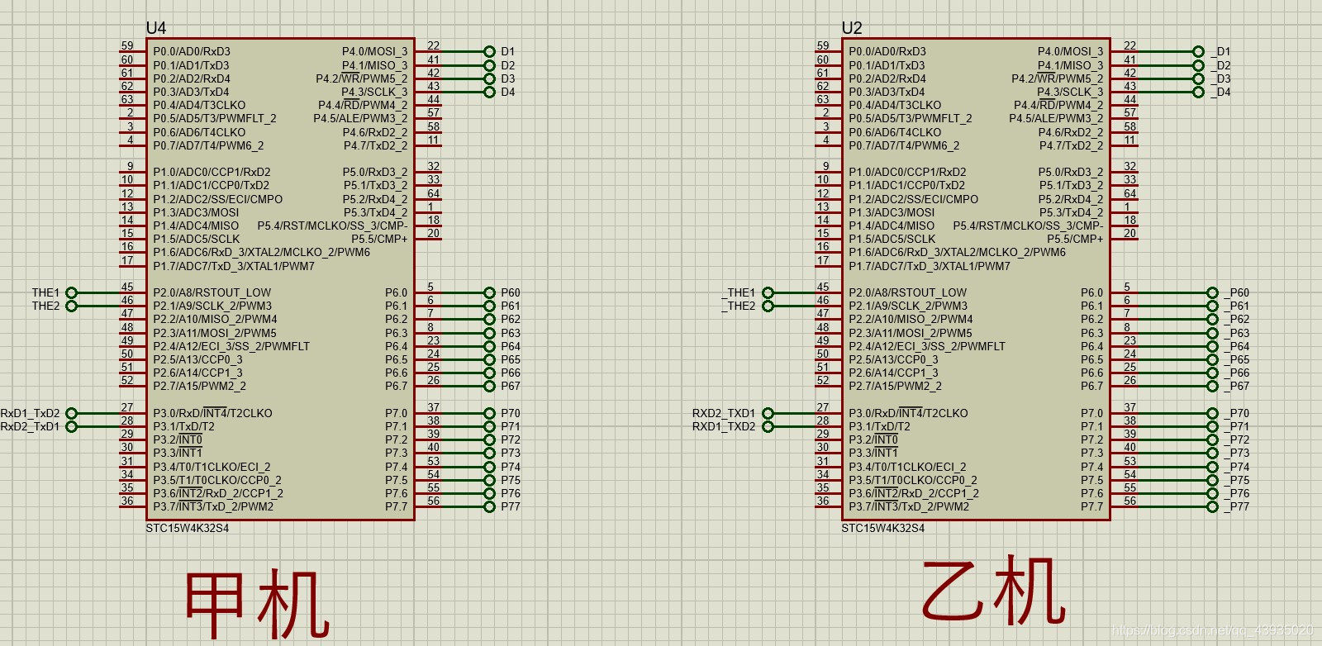
Task: Select the RxD1_TxD2 terminal label
Action: (x=30, y=413)
